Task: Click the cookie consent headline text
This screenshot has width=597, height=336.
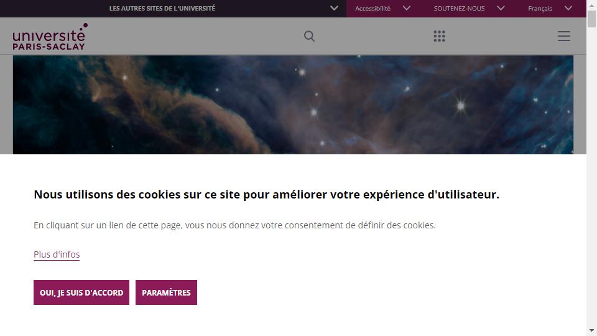Action: [267, 195]
